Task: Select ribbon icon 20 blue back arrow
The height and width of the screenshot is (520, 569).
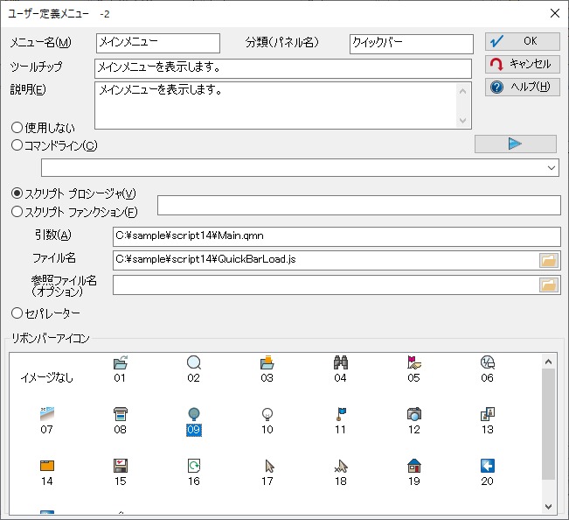Action: click(x=488, y=473)
